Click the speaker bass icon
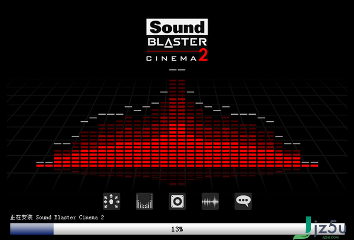The height and width of the screenshot is (240, 354). 177,201
